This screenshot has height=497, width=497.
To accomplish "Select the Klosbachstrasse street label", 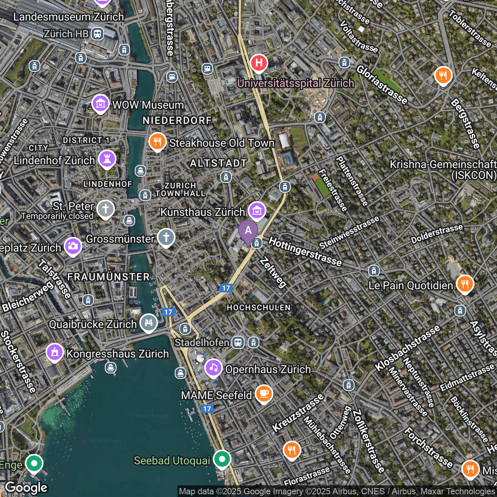I will [408, 348].
